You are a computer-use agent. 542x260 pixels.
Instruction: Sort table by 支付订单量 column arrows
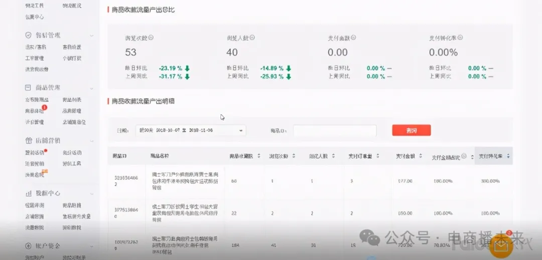(377, 156)
